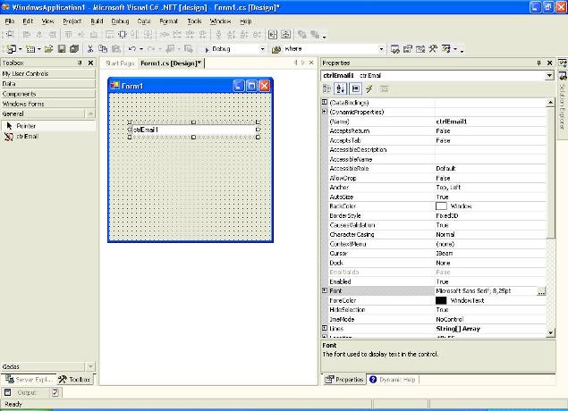Viewport: 568px width, 411px height.
Task: Toggle Alphabetic sort in Properties panel
Action: pos(341,88)
